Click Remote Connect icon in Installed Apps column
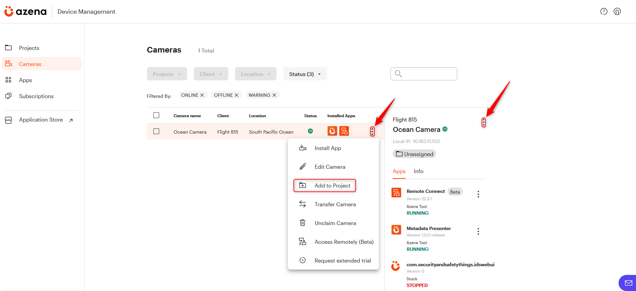636x291 pixels. point(344,131)
